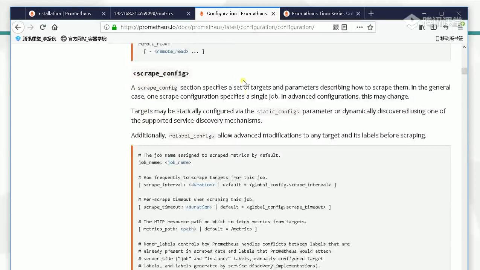
Task: Open the 官方网站_容器学院 bookmark
Action: pyautogui.click(x=84, y=38)
